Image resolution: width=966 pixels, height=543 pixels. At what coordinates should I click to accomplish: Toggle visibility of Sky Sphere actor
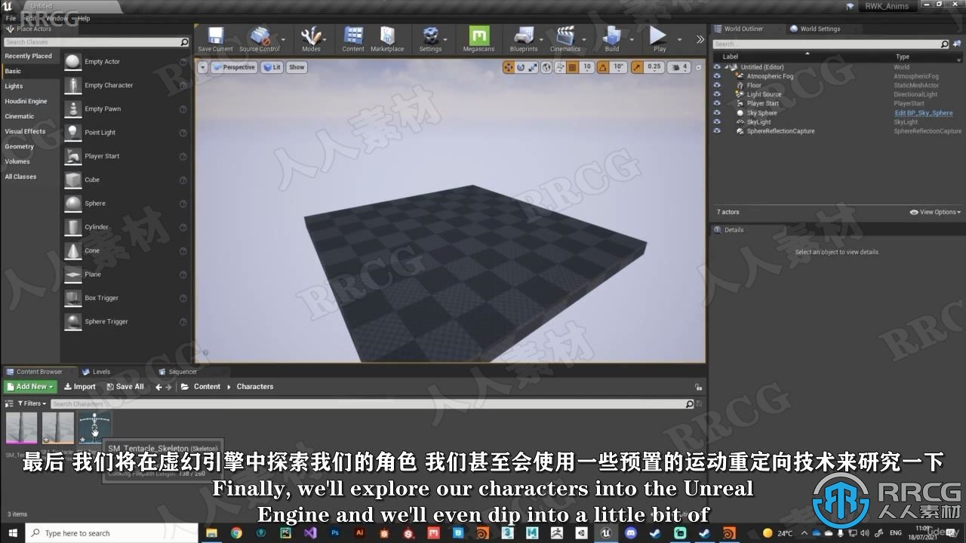pyautogui.click(x=717, y=112)
